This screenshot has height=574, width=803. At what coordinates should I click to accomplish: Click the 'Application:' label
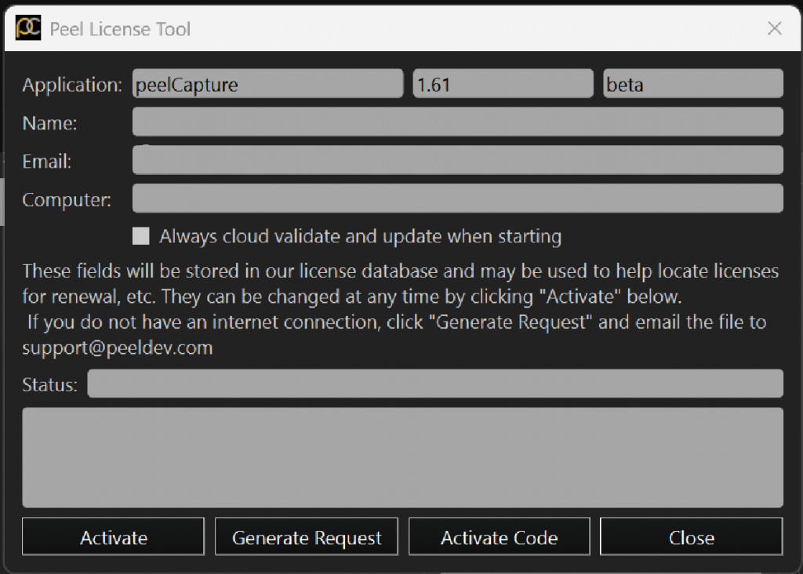tap(72, 85)
